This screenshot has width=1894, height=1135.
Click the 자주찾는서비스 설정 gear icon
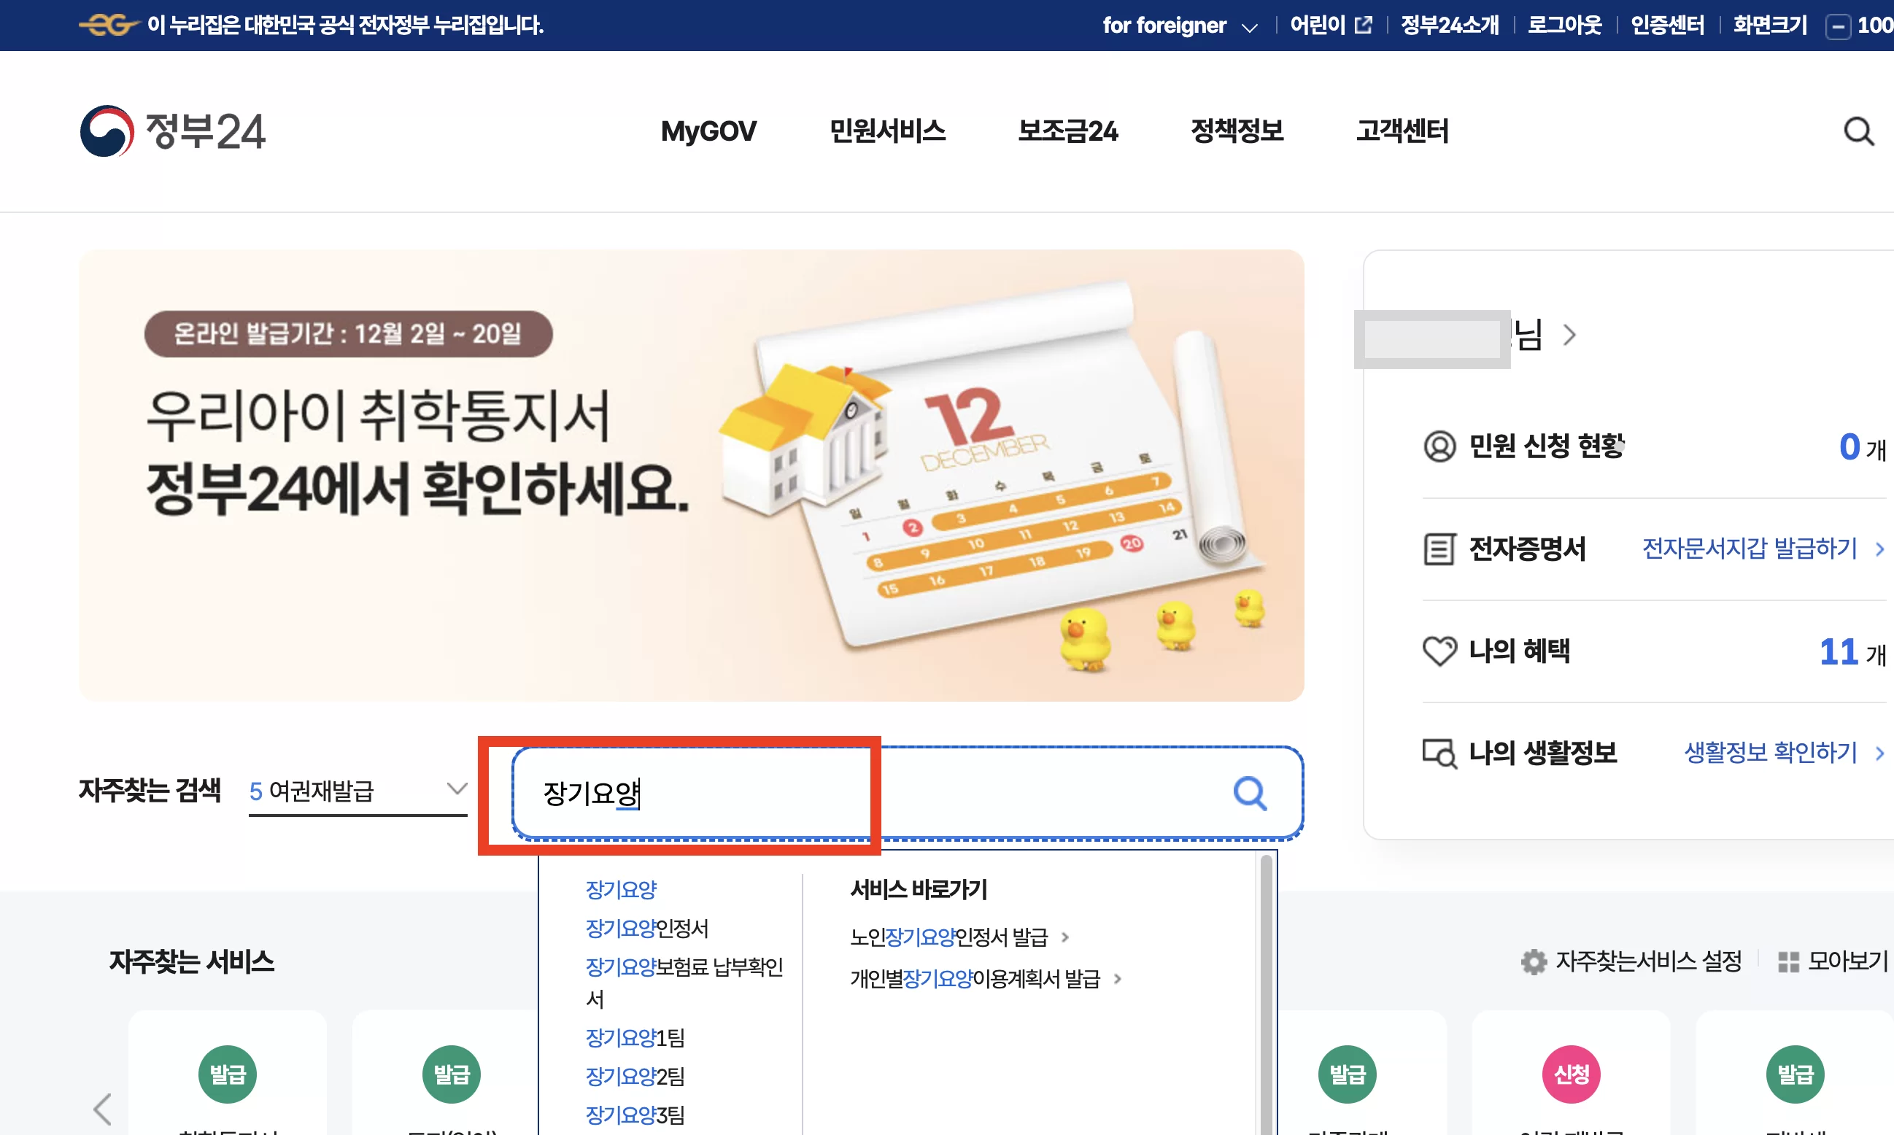1533,961
